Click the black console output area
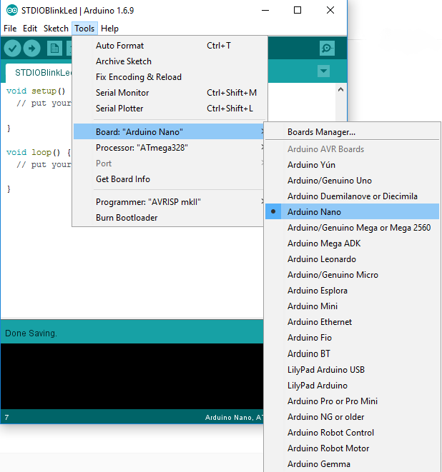Screen dimensions: 442x472 (132, 376)
